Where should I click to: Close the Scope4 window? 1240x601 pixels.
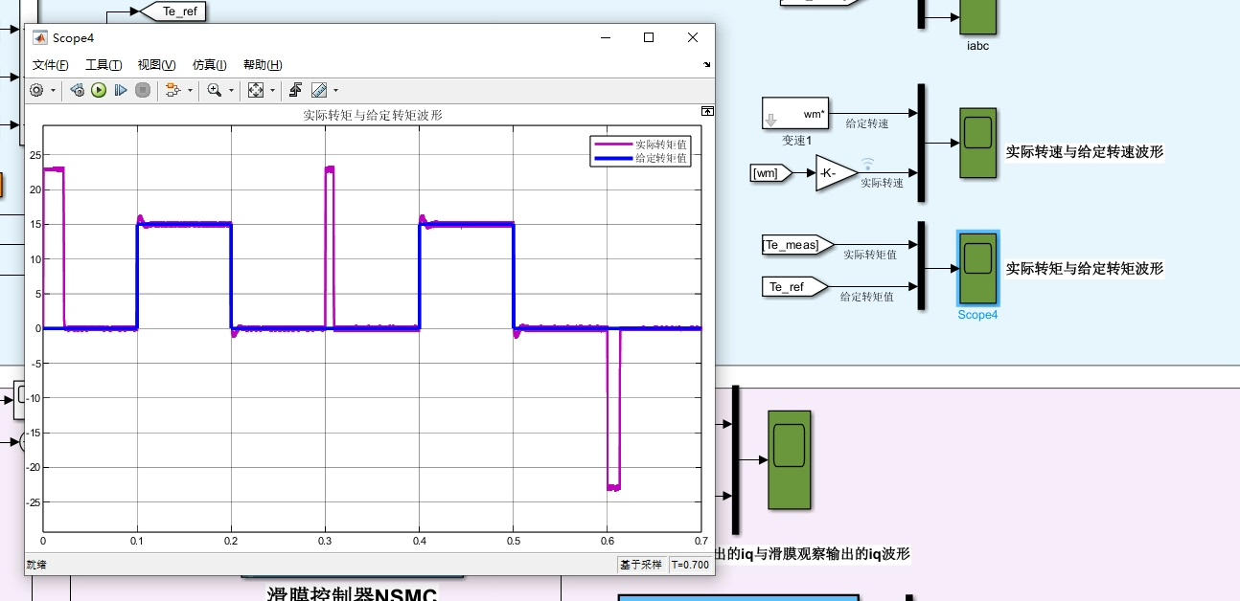point(693,37)
